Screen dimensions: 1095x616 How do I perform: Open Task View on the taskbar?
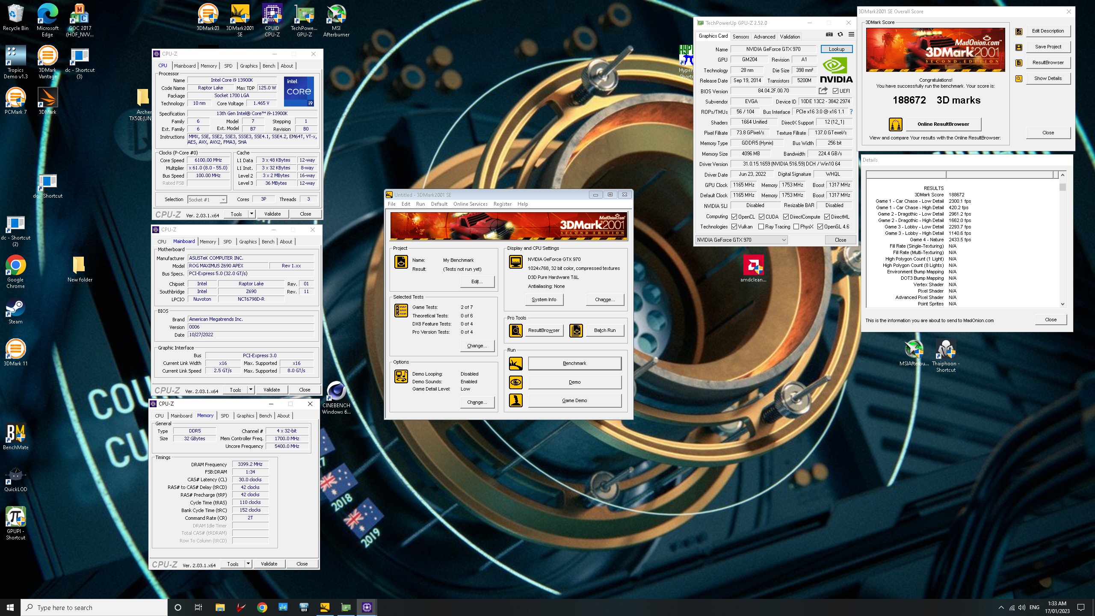(x=198, y=607)
